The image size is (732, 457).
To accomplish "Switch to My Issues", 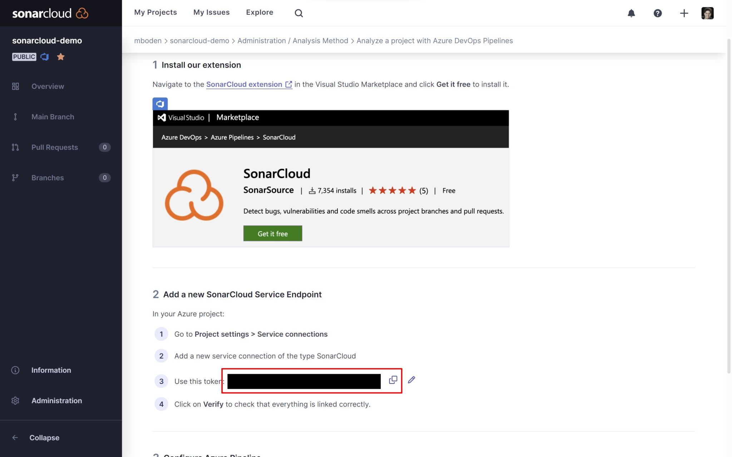I will (211, 12).
